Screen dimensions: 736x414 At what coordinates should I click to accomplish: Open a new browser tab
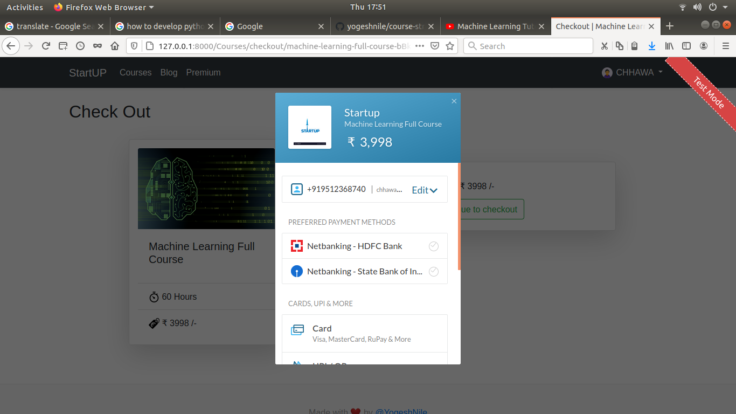[670, 26]
